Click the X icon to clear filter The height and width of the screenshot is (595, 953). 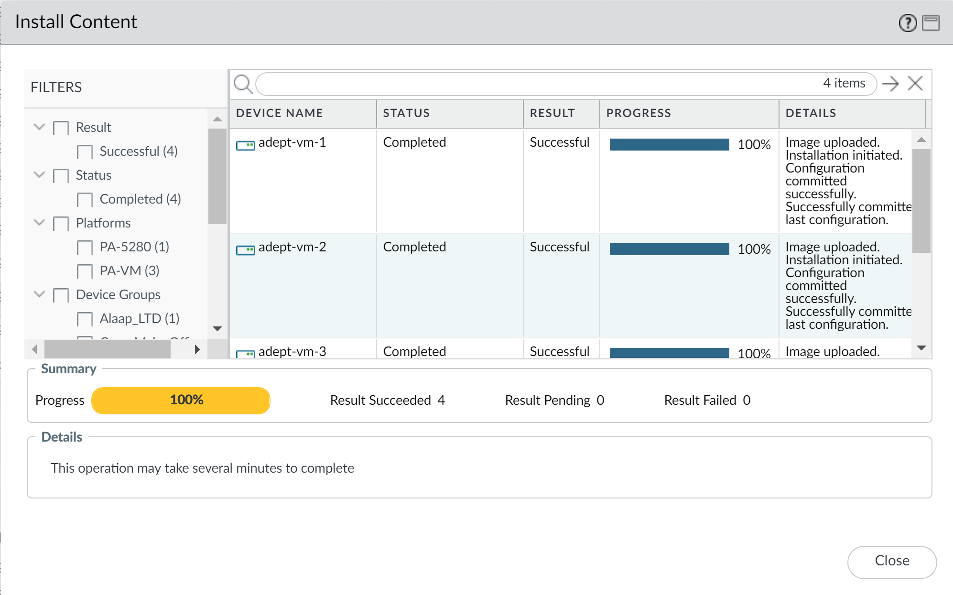click(915, 84)
